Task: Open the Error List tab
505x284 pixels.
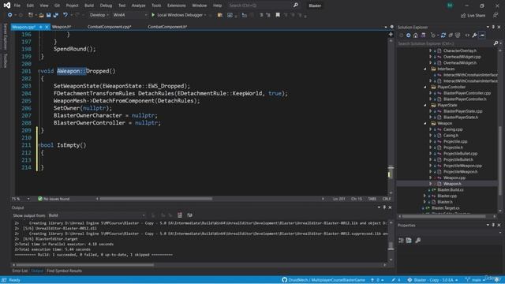Action: point(20,271)
